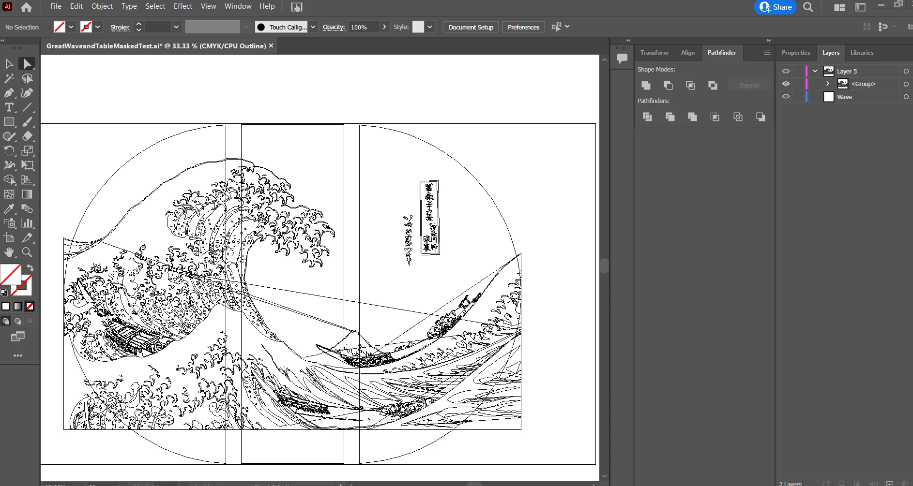Select the Curvature tool

(27, 93)
